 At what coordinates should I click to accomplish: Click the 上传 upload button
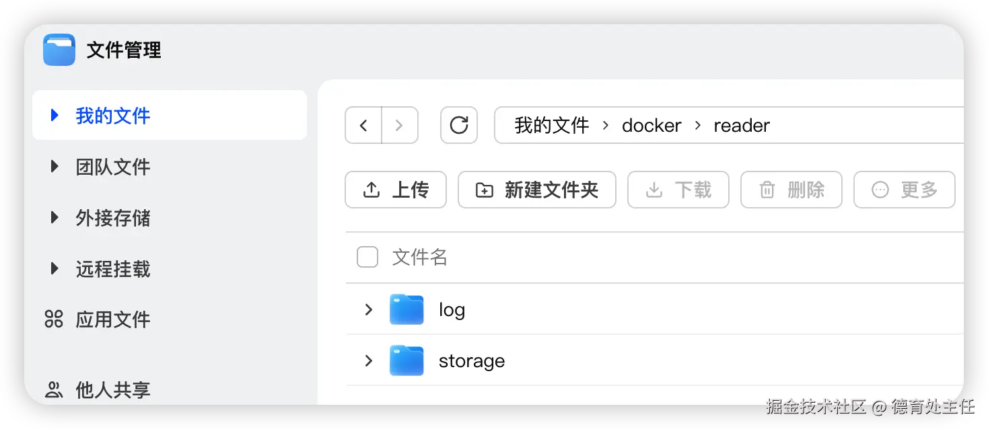click(396, 190)
